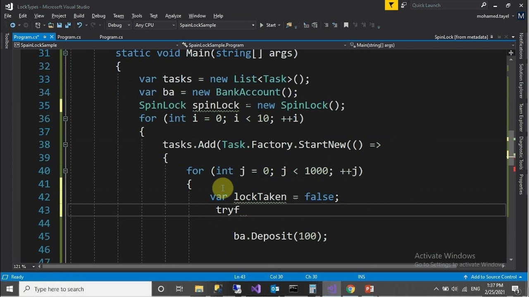Open the command prompt taskbar icon
The image size is (529, 297).
tap(293, 289)
